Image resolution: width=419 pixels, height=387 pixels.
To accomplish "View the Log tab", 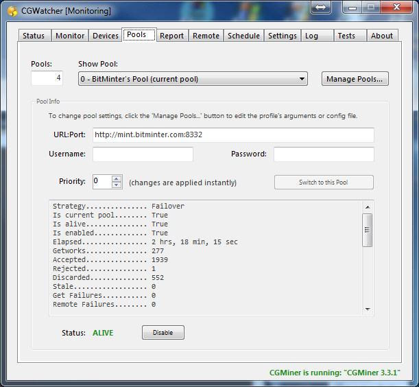I will [x=318, y=36].
